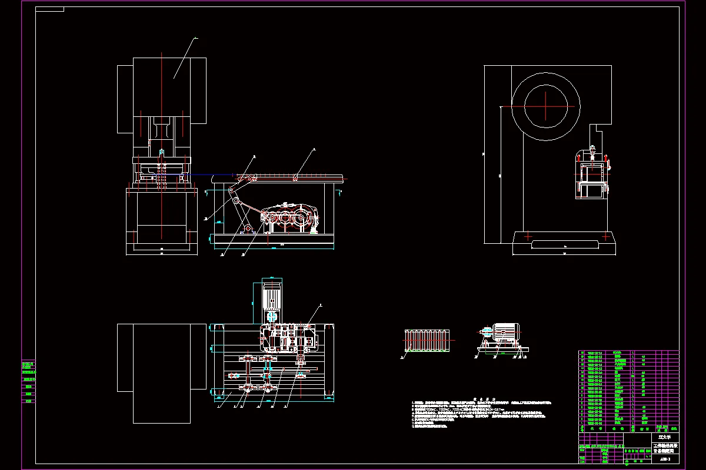Click the press outline in the plan view

coord(162,373)
